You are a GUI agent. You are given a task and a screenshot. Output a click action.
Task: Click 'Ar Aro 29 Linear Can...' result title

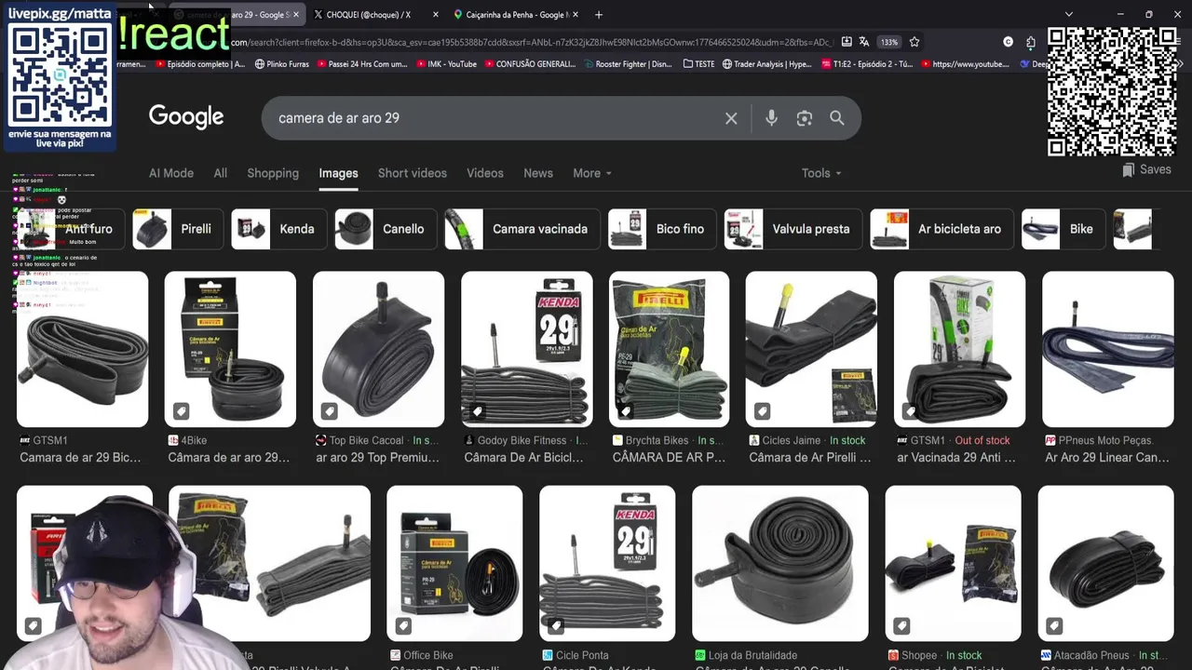point(1107,458)
